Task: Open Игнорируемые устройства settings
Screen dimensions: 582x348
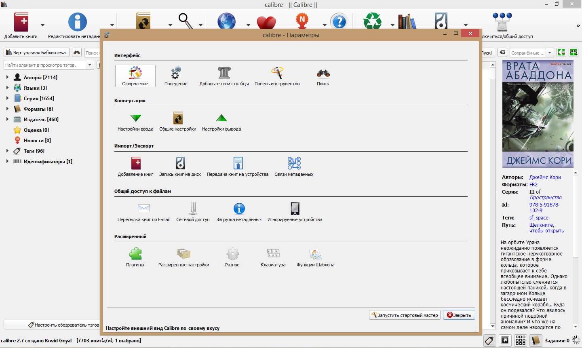Action: pyautogui.click(x=295, y=212)
